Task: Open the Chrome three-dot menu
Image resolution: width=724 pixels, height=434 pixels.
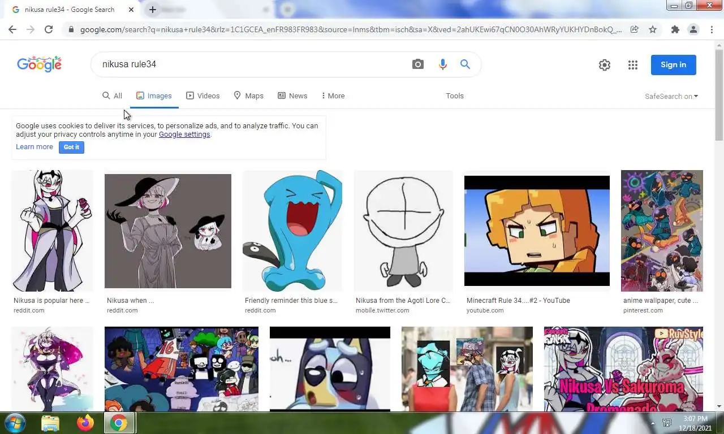Action: click(712, 29)
